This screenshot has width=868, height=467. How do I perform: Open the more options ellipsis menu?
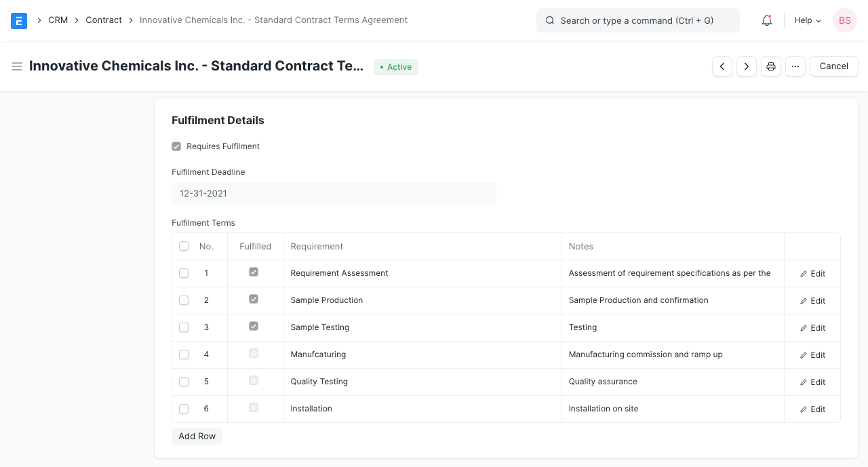[795, 66]
